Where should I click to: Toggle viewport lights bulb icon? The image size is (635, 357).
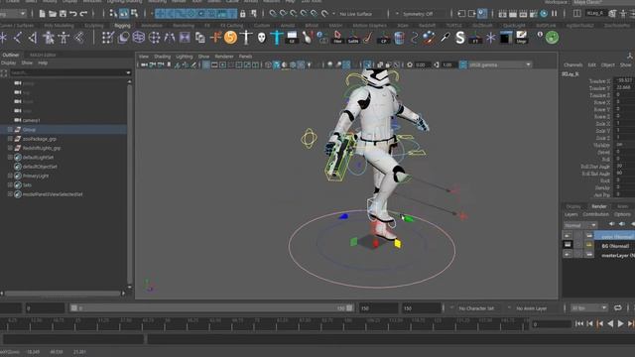point(310,64)
